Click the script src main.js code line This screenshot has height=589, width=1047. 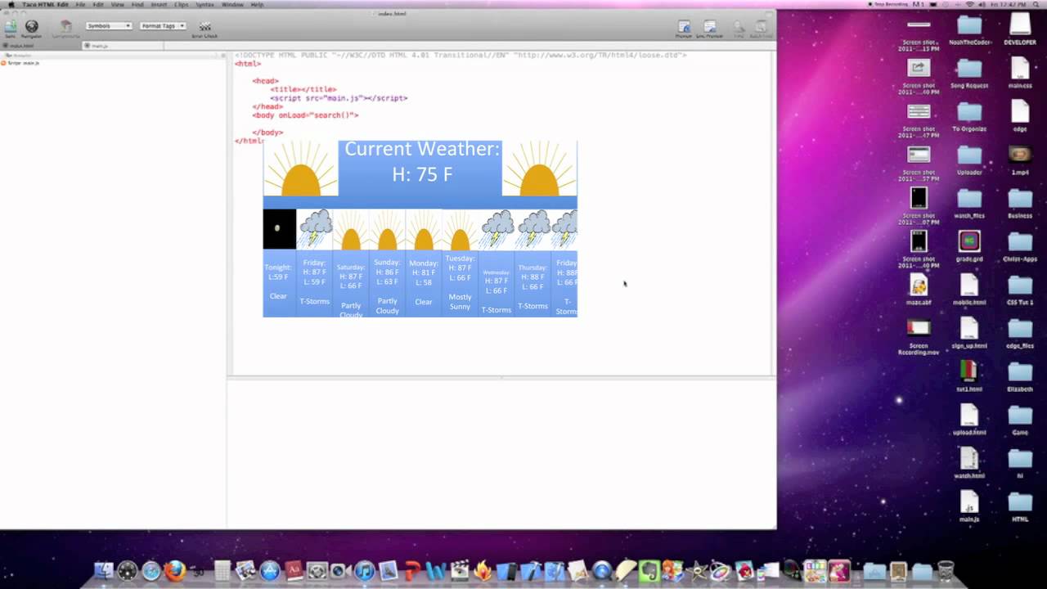pyautogui.click(x=339, y=98)
